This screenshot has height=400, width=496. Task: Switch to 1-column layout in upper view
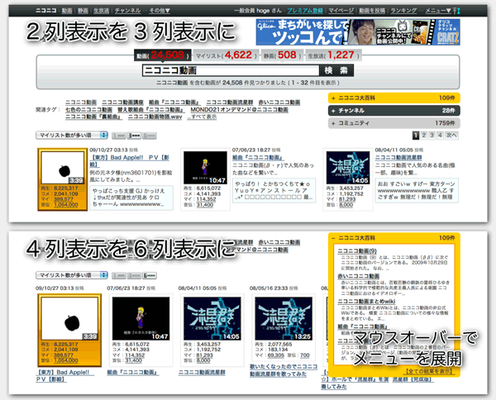(x=119, y=136)
